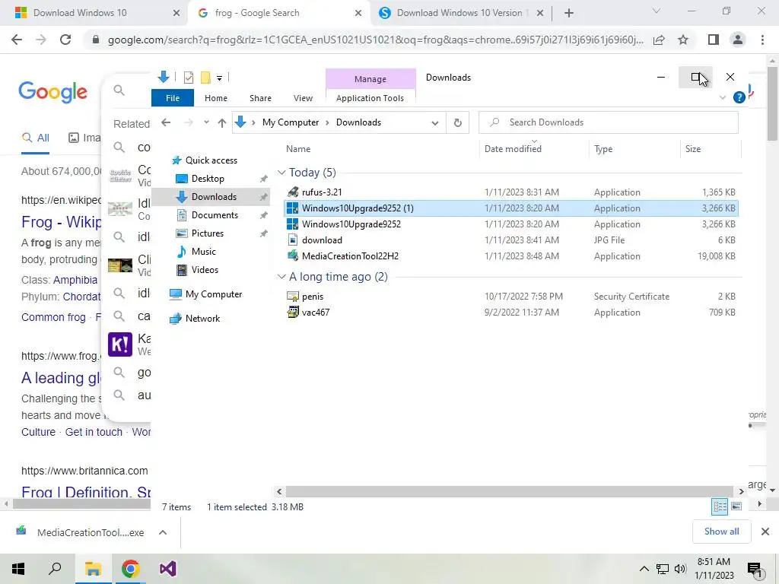Image resolution: width=779 pixels, height=584 pixels.
Task: Open address bar history dropdown
Action: (x=435, y=123)
